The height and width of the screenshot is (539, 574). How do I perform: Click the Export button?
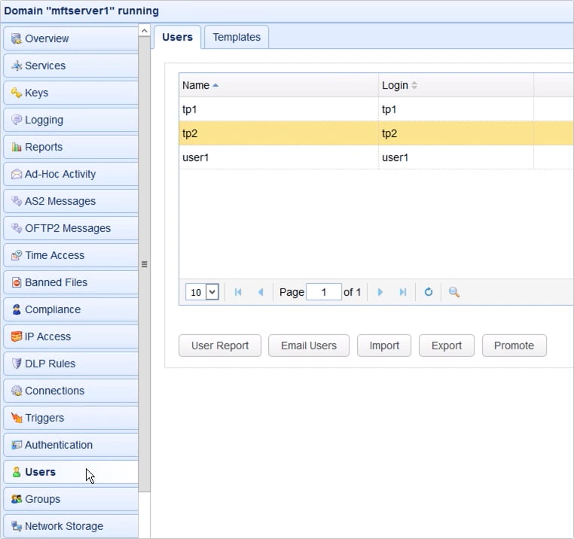[446, 346]
